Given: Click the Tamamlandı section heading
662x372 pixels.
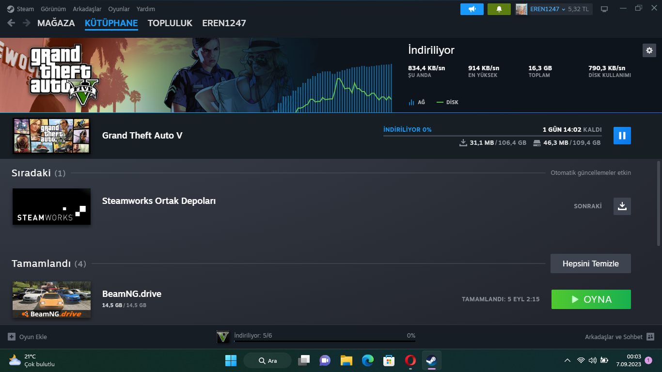Looking at the screenshot, I should [x=41, y=263].
